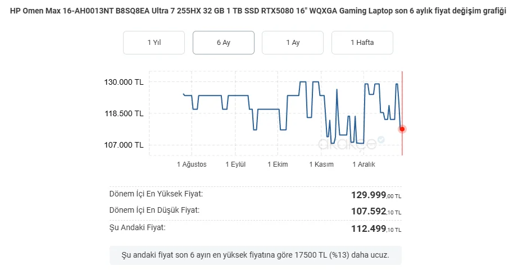Select the 1 Yıl time range tab

(154, 43)
